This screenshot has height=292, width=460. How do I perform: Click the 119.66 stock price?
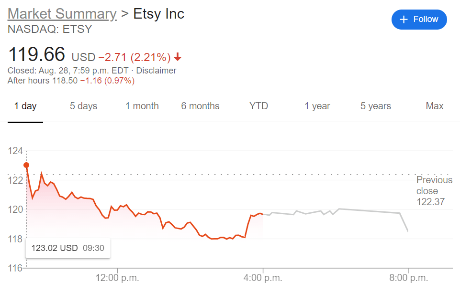click(36, 54)
